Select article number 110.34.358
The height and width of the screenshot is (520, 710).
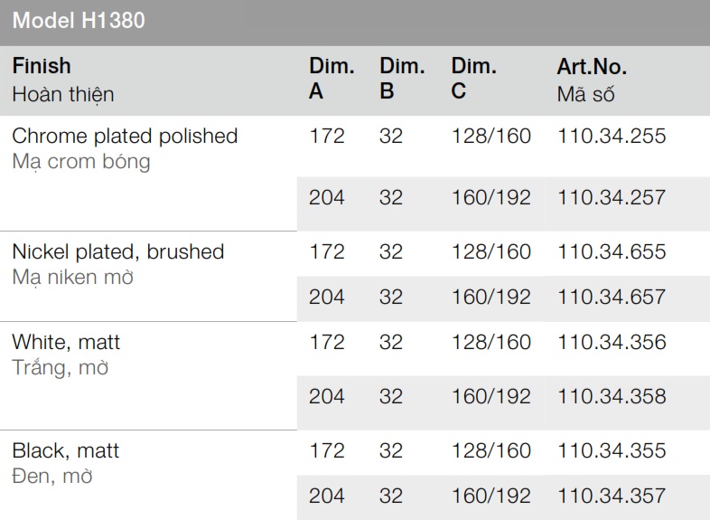612,396
